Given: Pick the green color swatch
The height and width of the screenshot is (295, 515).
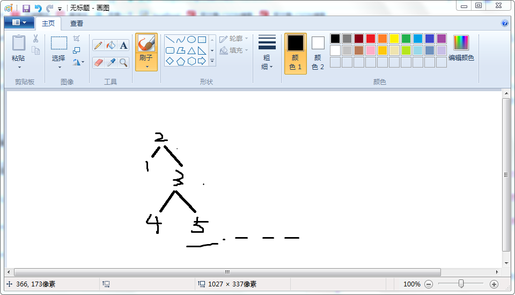Looking at the screenshot, I should 406,39.
